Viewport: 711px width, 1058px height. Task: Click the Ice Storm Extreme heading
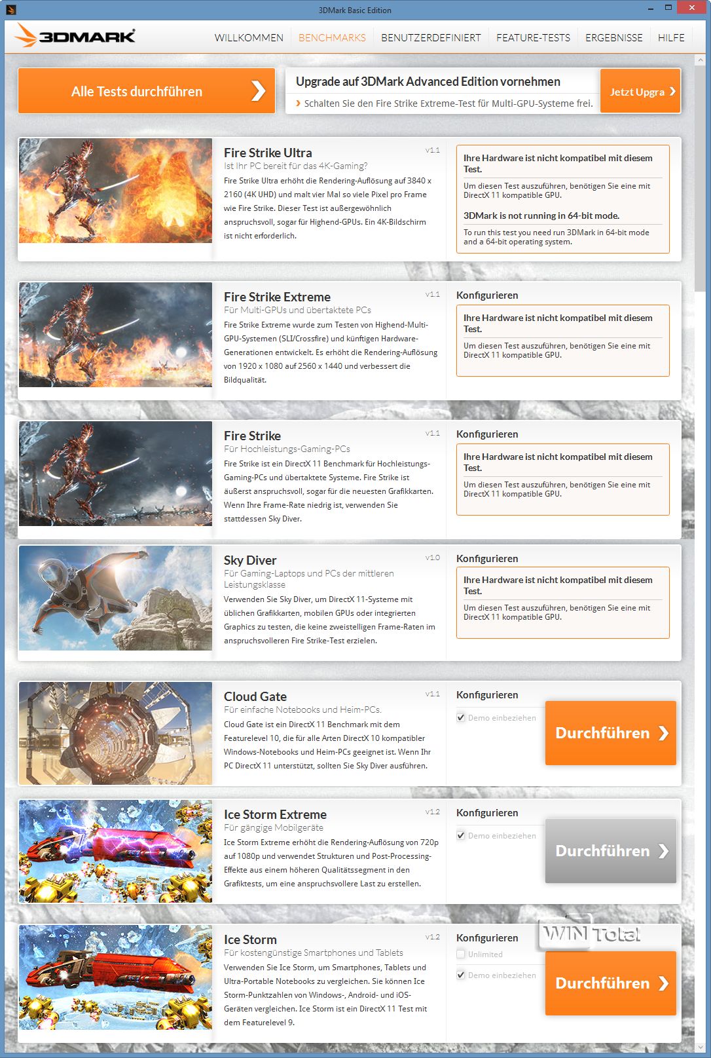275,814
